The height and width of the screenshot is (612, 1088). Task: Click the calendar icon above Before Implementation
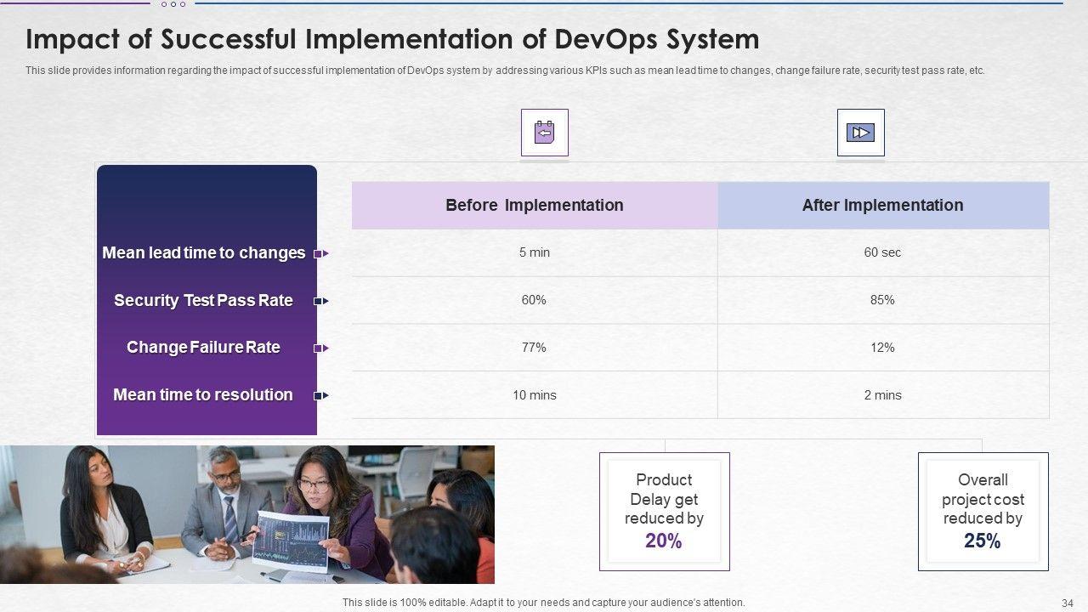coord(544,133)
